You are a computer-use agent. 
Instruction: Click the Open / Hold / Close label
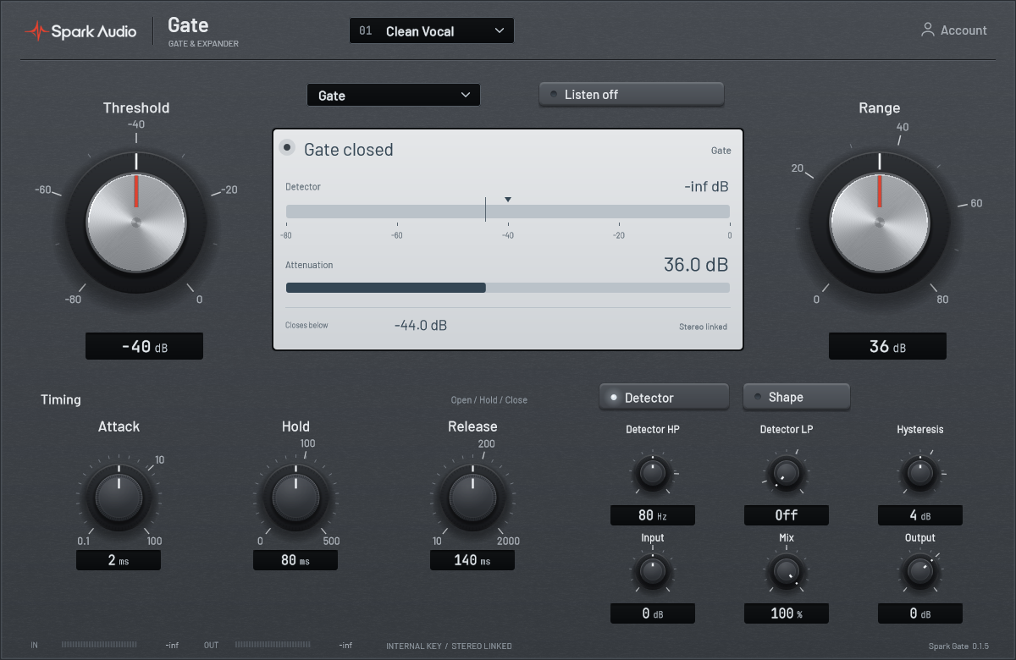coord(489,400)
